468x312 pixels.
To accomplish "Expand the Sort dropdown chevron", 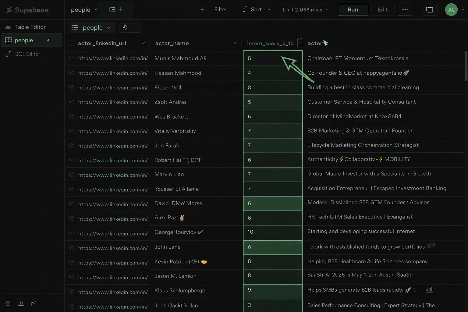I will 269,10.
